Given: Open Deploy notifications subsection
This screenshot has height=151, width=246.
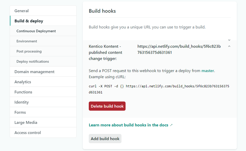Looking at the screenshot, I should coord(32,62).
